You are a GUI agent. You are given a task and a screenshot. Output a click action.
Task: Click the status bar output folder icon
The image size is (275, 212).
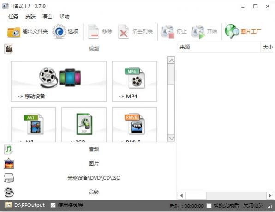click(8, 205)
